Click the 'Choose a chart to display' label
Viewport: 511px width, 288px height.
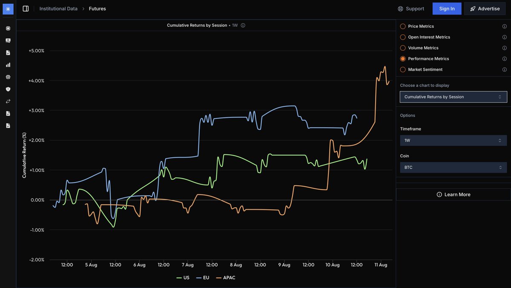pyautogui.click(x=425, y=86)
